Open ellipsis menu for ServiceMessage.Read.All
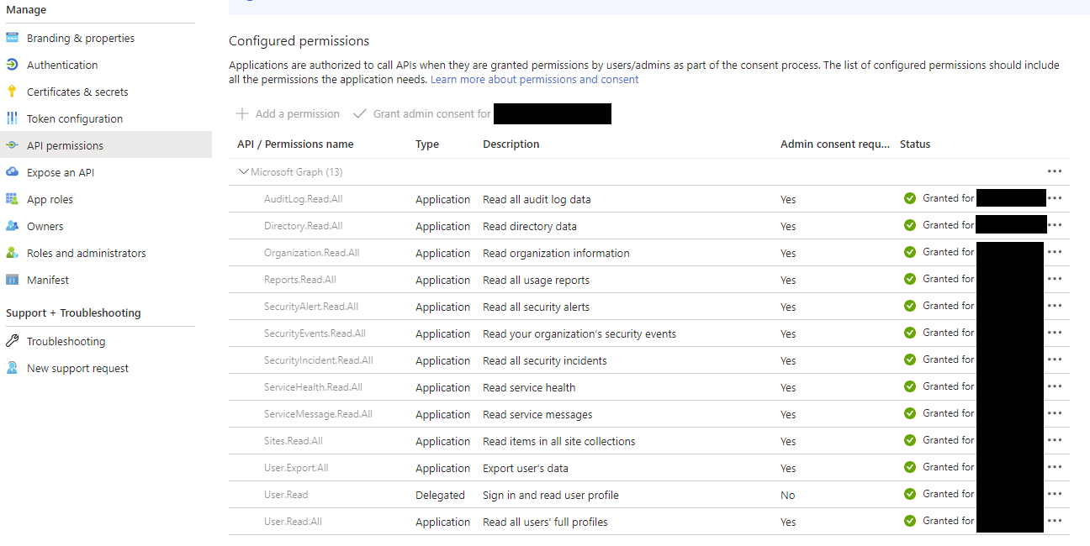1090x546 pixels. (1055, 413)
